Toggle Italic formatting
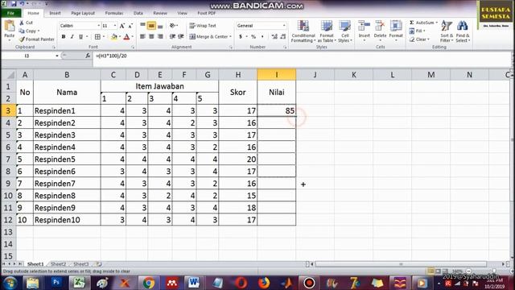Viewport: 515px width, 290px height. (72, 36)
